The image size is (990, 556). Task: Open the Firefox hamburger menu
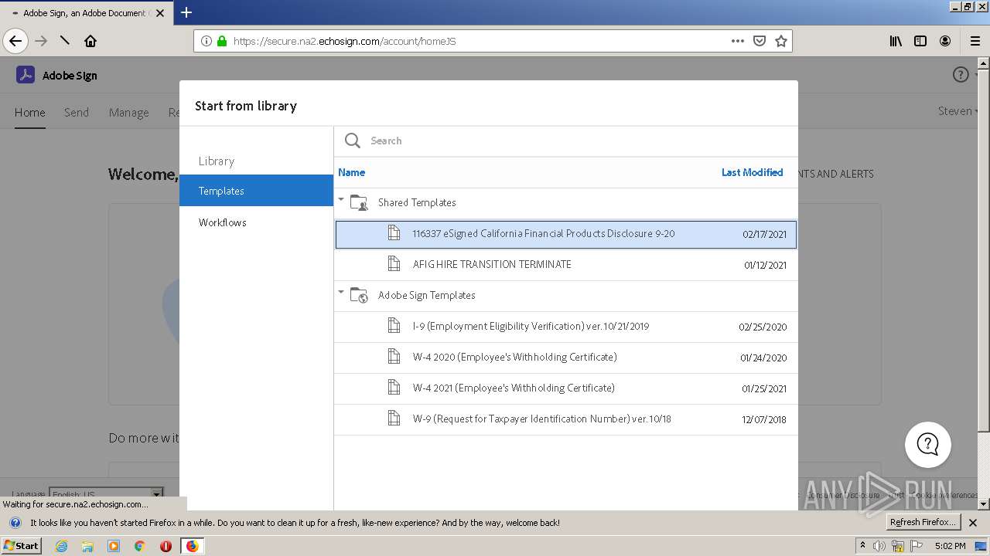[975, 41]
